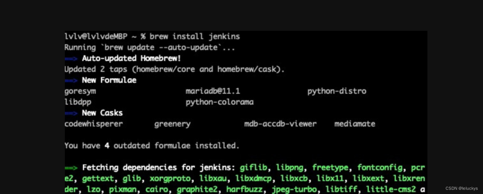Image resolution: width=483 pixels, height=194 pixels.
Task: Select the 'mediamate' cask name
Action: click(355, 124)
